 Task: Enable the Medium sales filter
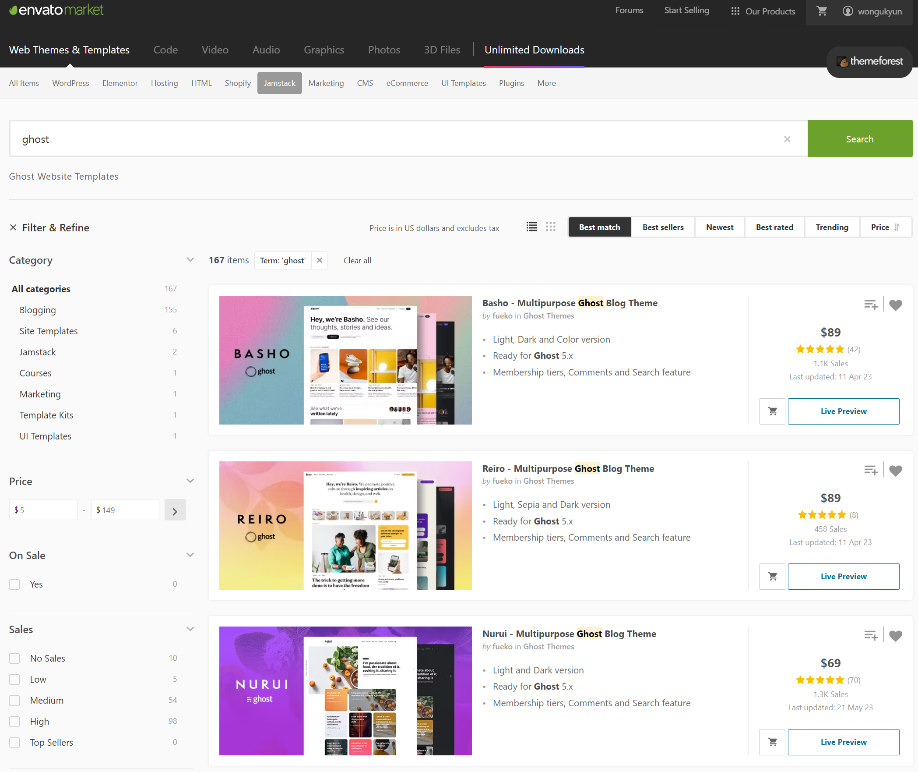click(15, 700)
